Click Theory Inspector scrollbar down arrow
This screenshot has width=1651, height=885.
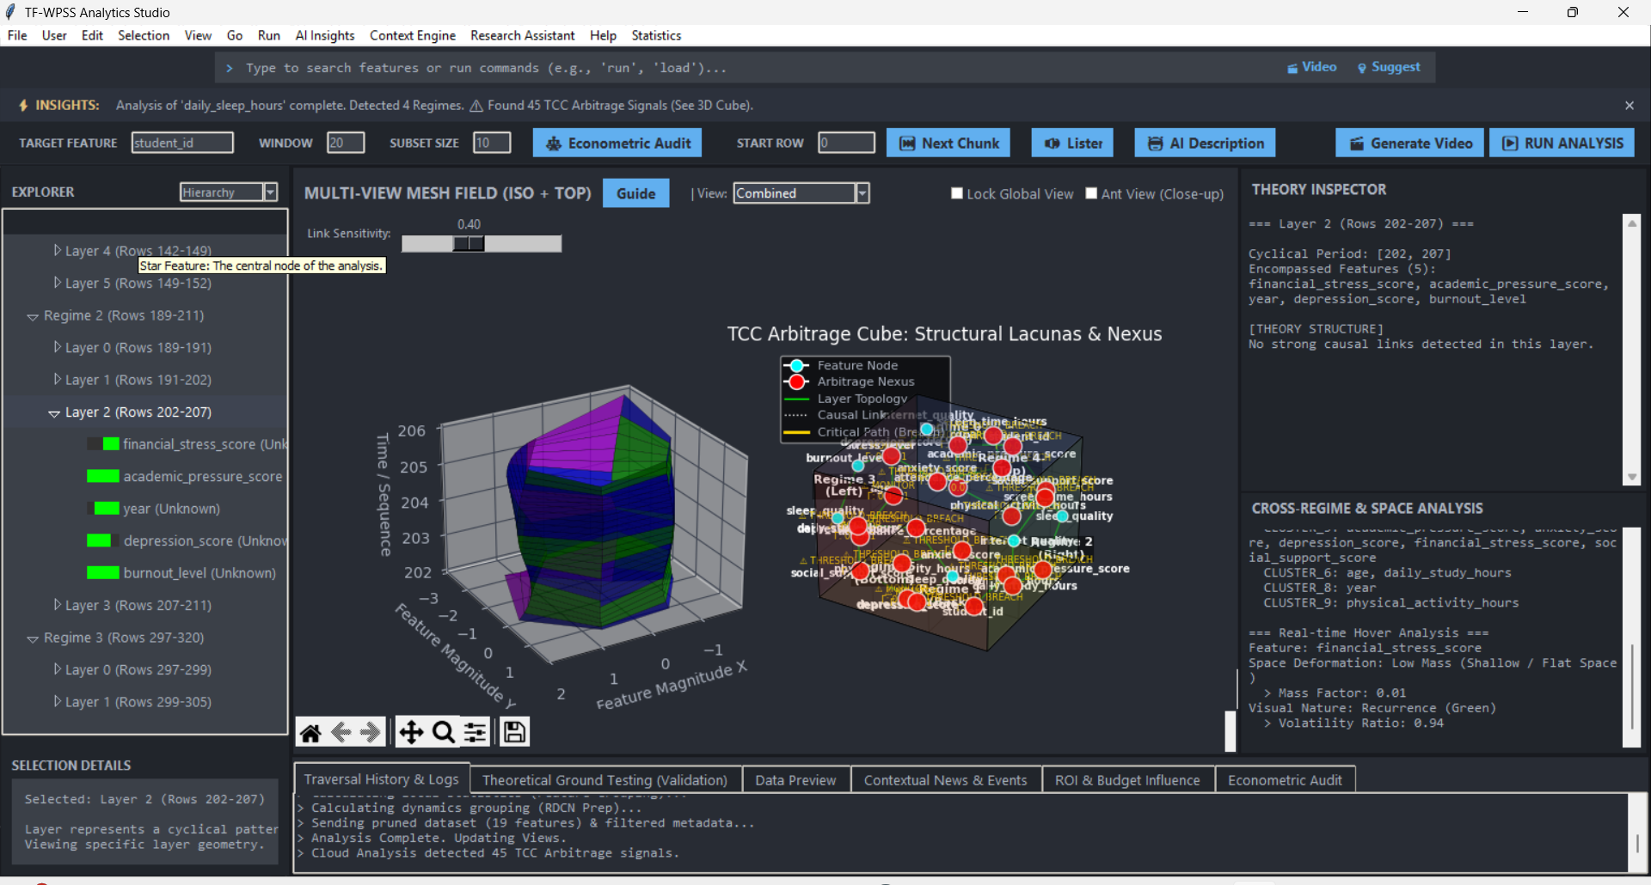pyautogui.click(x=1631, y=478)
